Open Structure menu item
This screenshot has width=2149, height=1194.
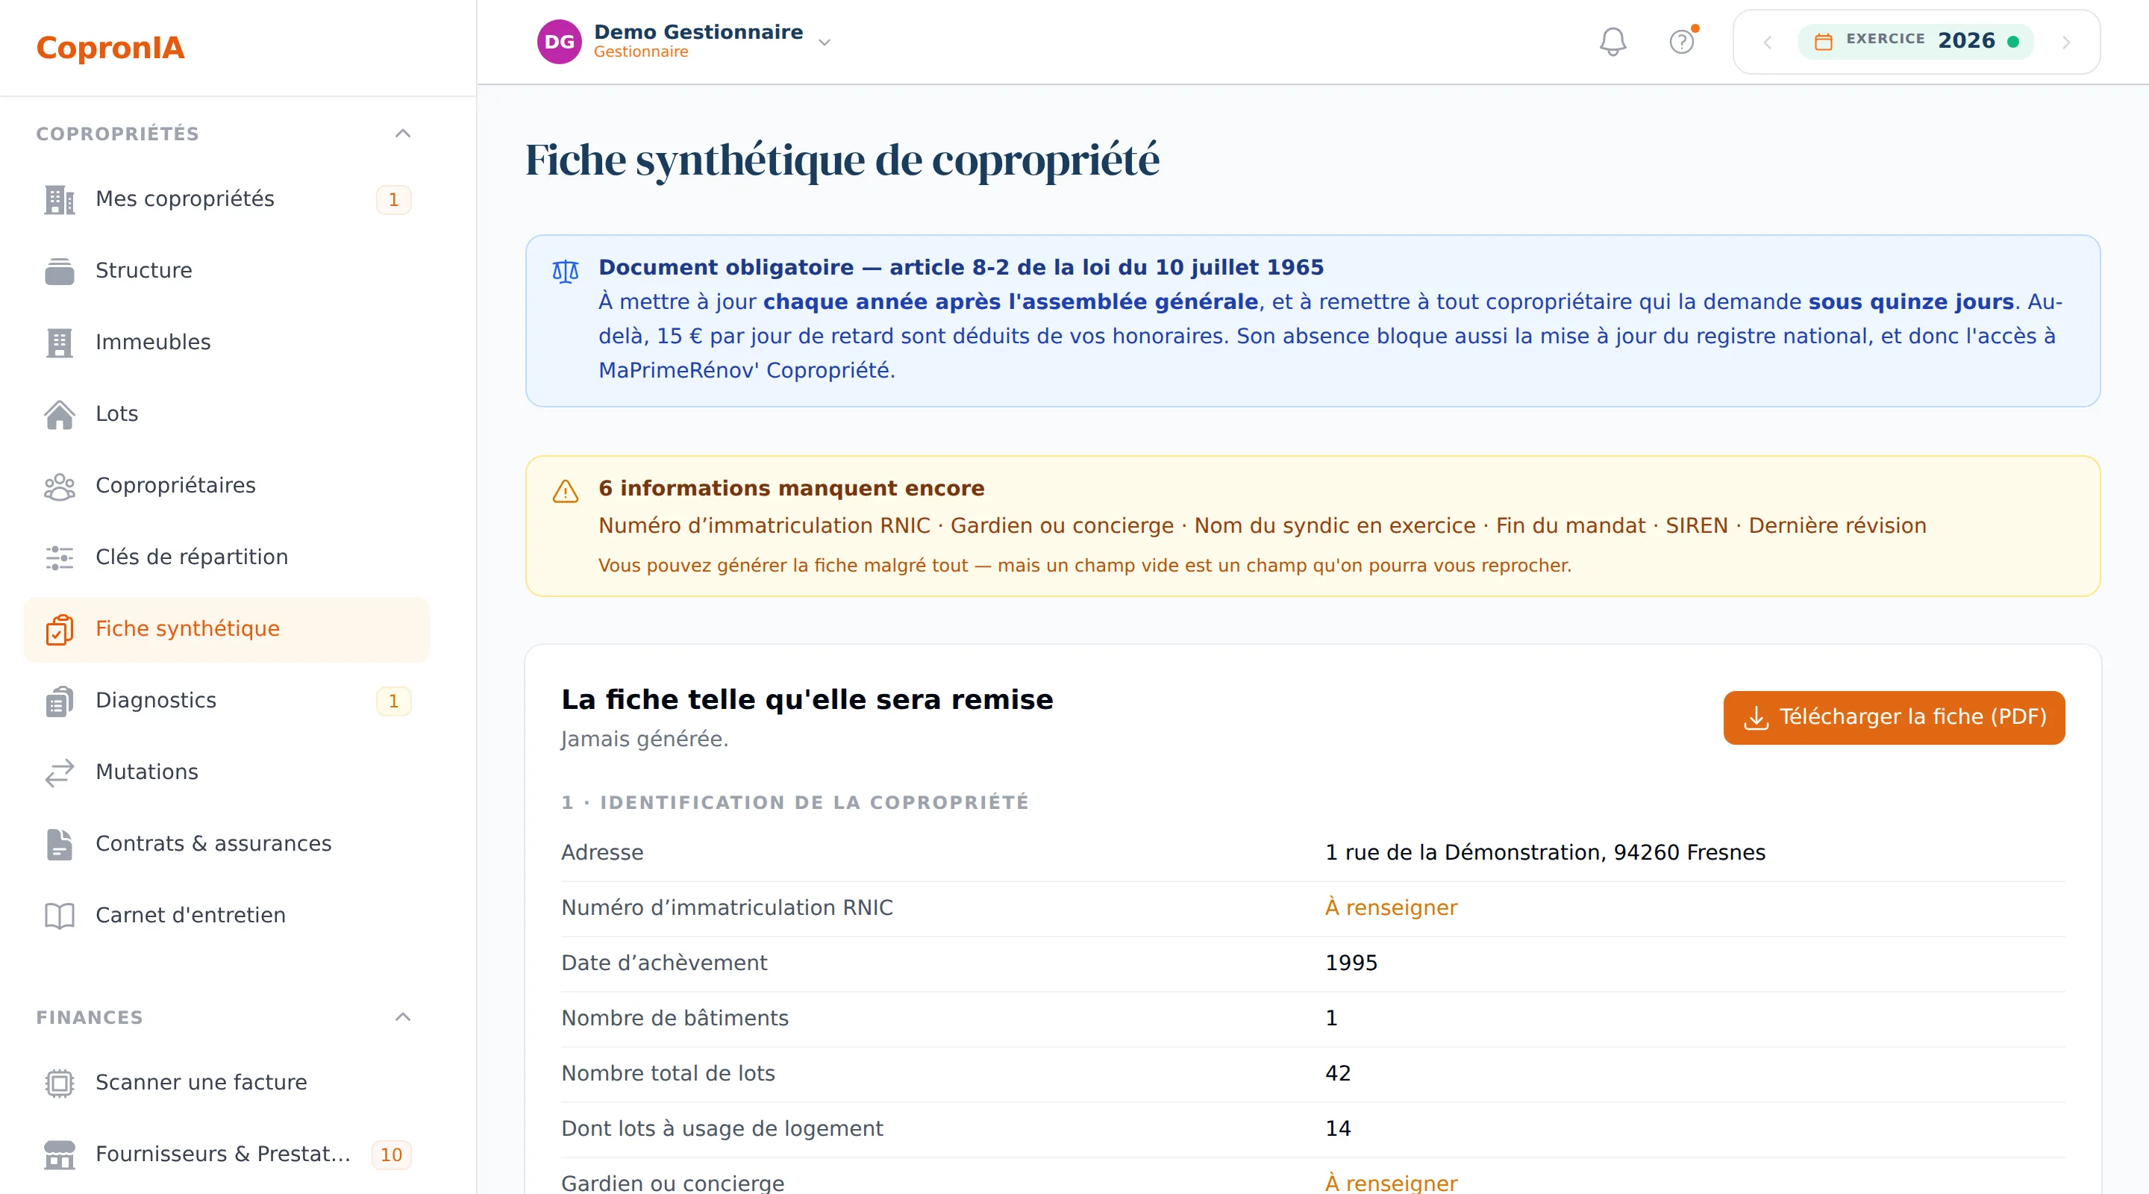(226, 271)
